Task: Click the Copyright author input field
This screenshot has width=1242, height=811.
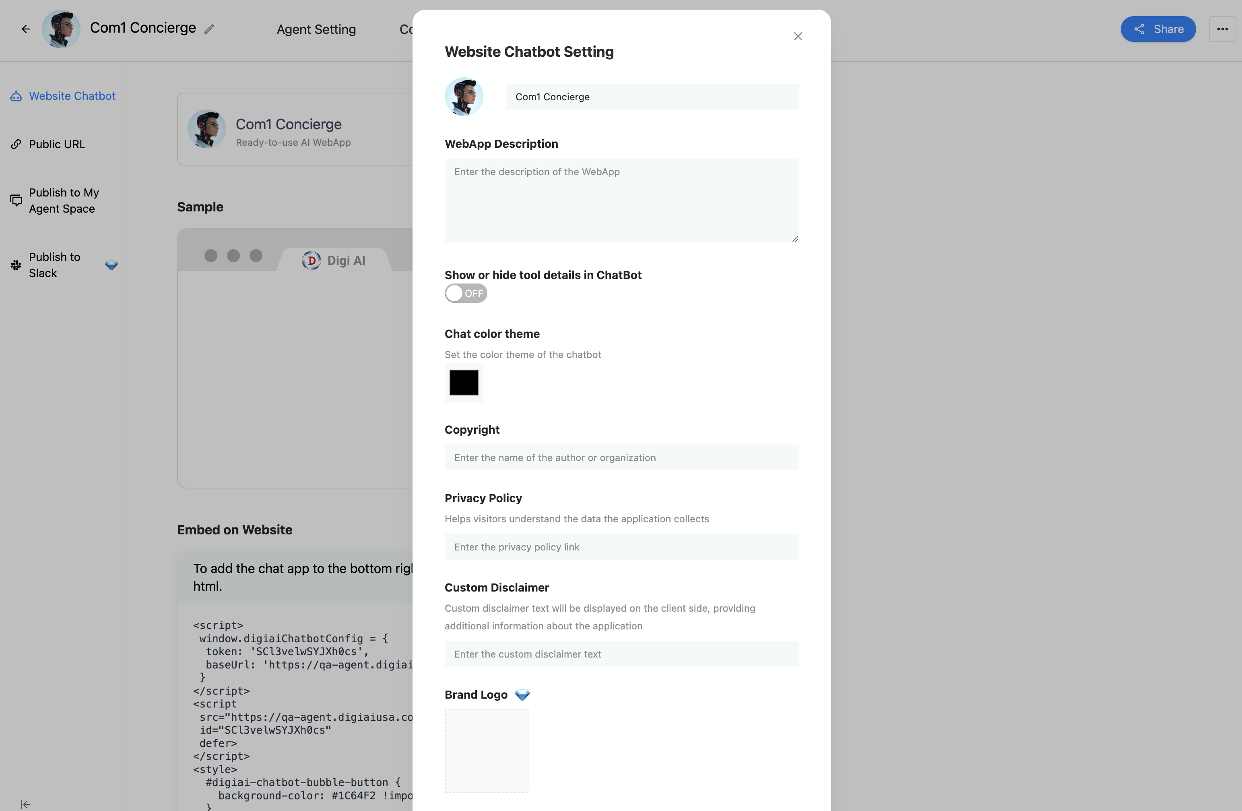Action: point(621,457)
